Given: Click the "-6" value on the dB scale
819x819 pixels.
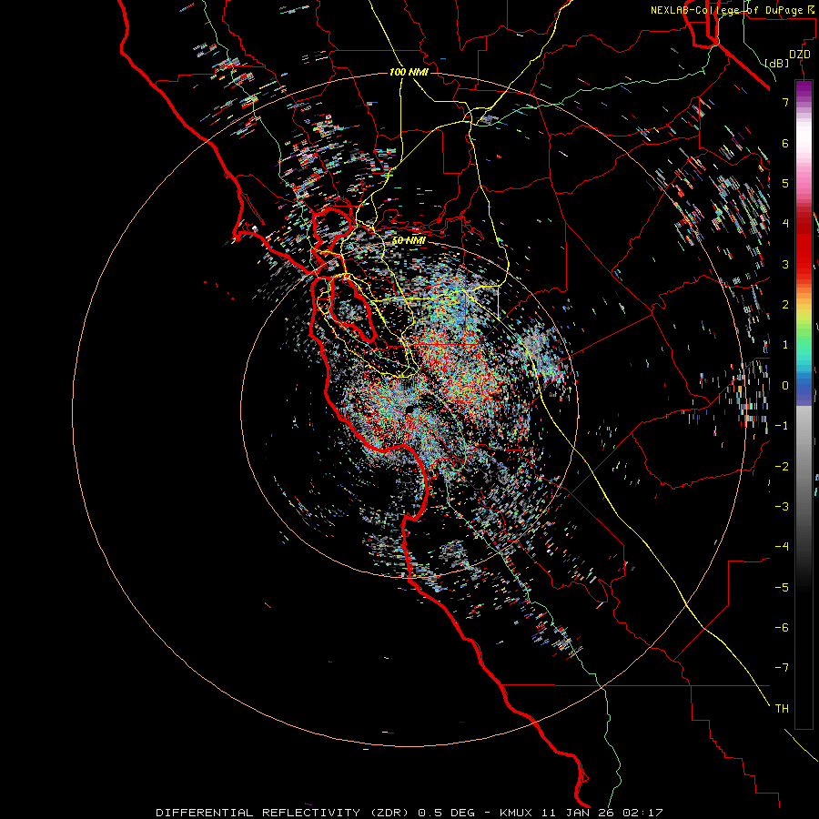Looking at the screenshot, I should tap(782, 628).
